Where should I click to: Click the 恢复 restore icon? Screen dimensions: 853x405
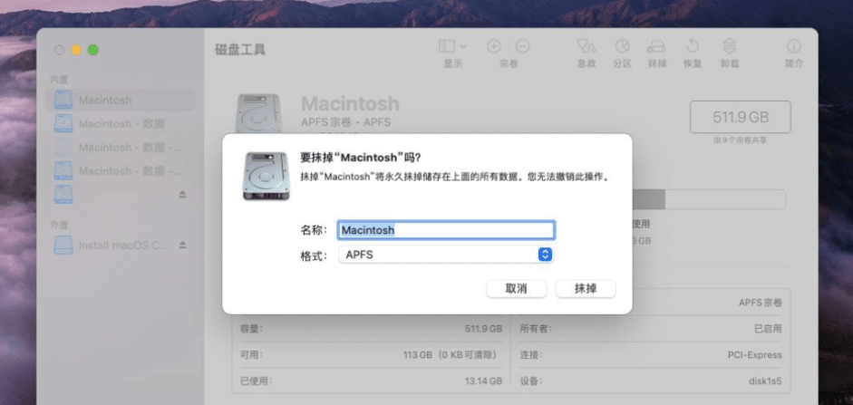(693, 46)
